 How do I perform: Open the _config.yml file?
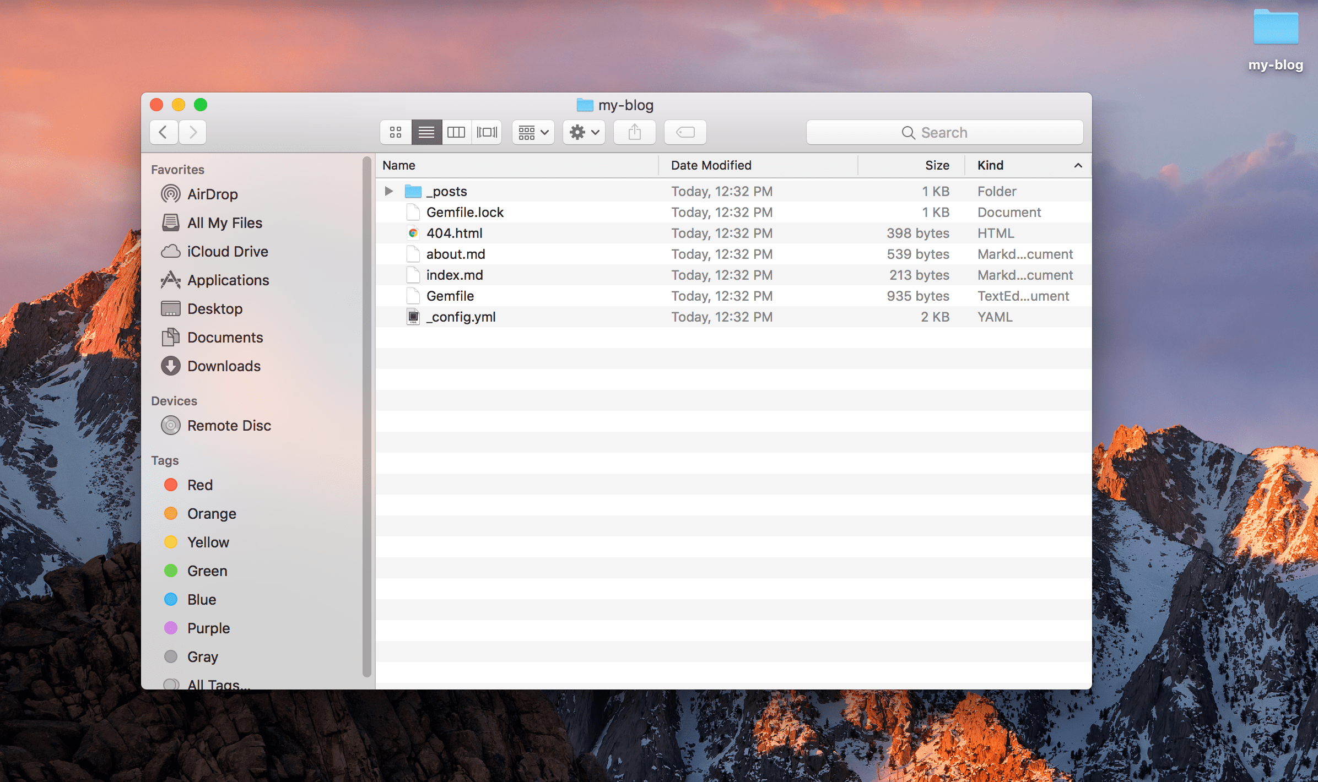pyautogui.click(x=460, y=317)
